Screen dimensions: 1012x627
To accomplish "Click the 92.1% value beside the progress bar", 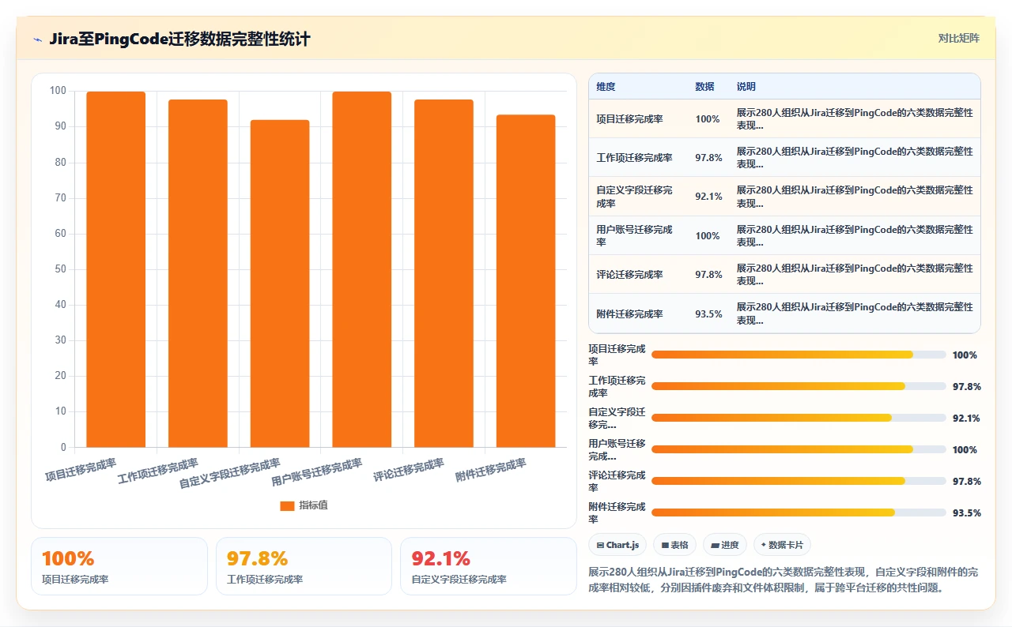I will tap(967, 419).
